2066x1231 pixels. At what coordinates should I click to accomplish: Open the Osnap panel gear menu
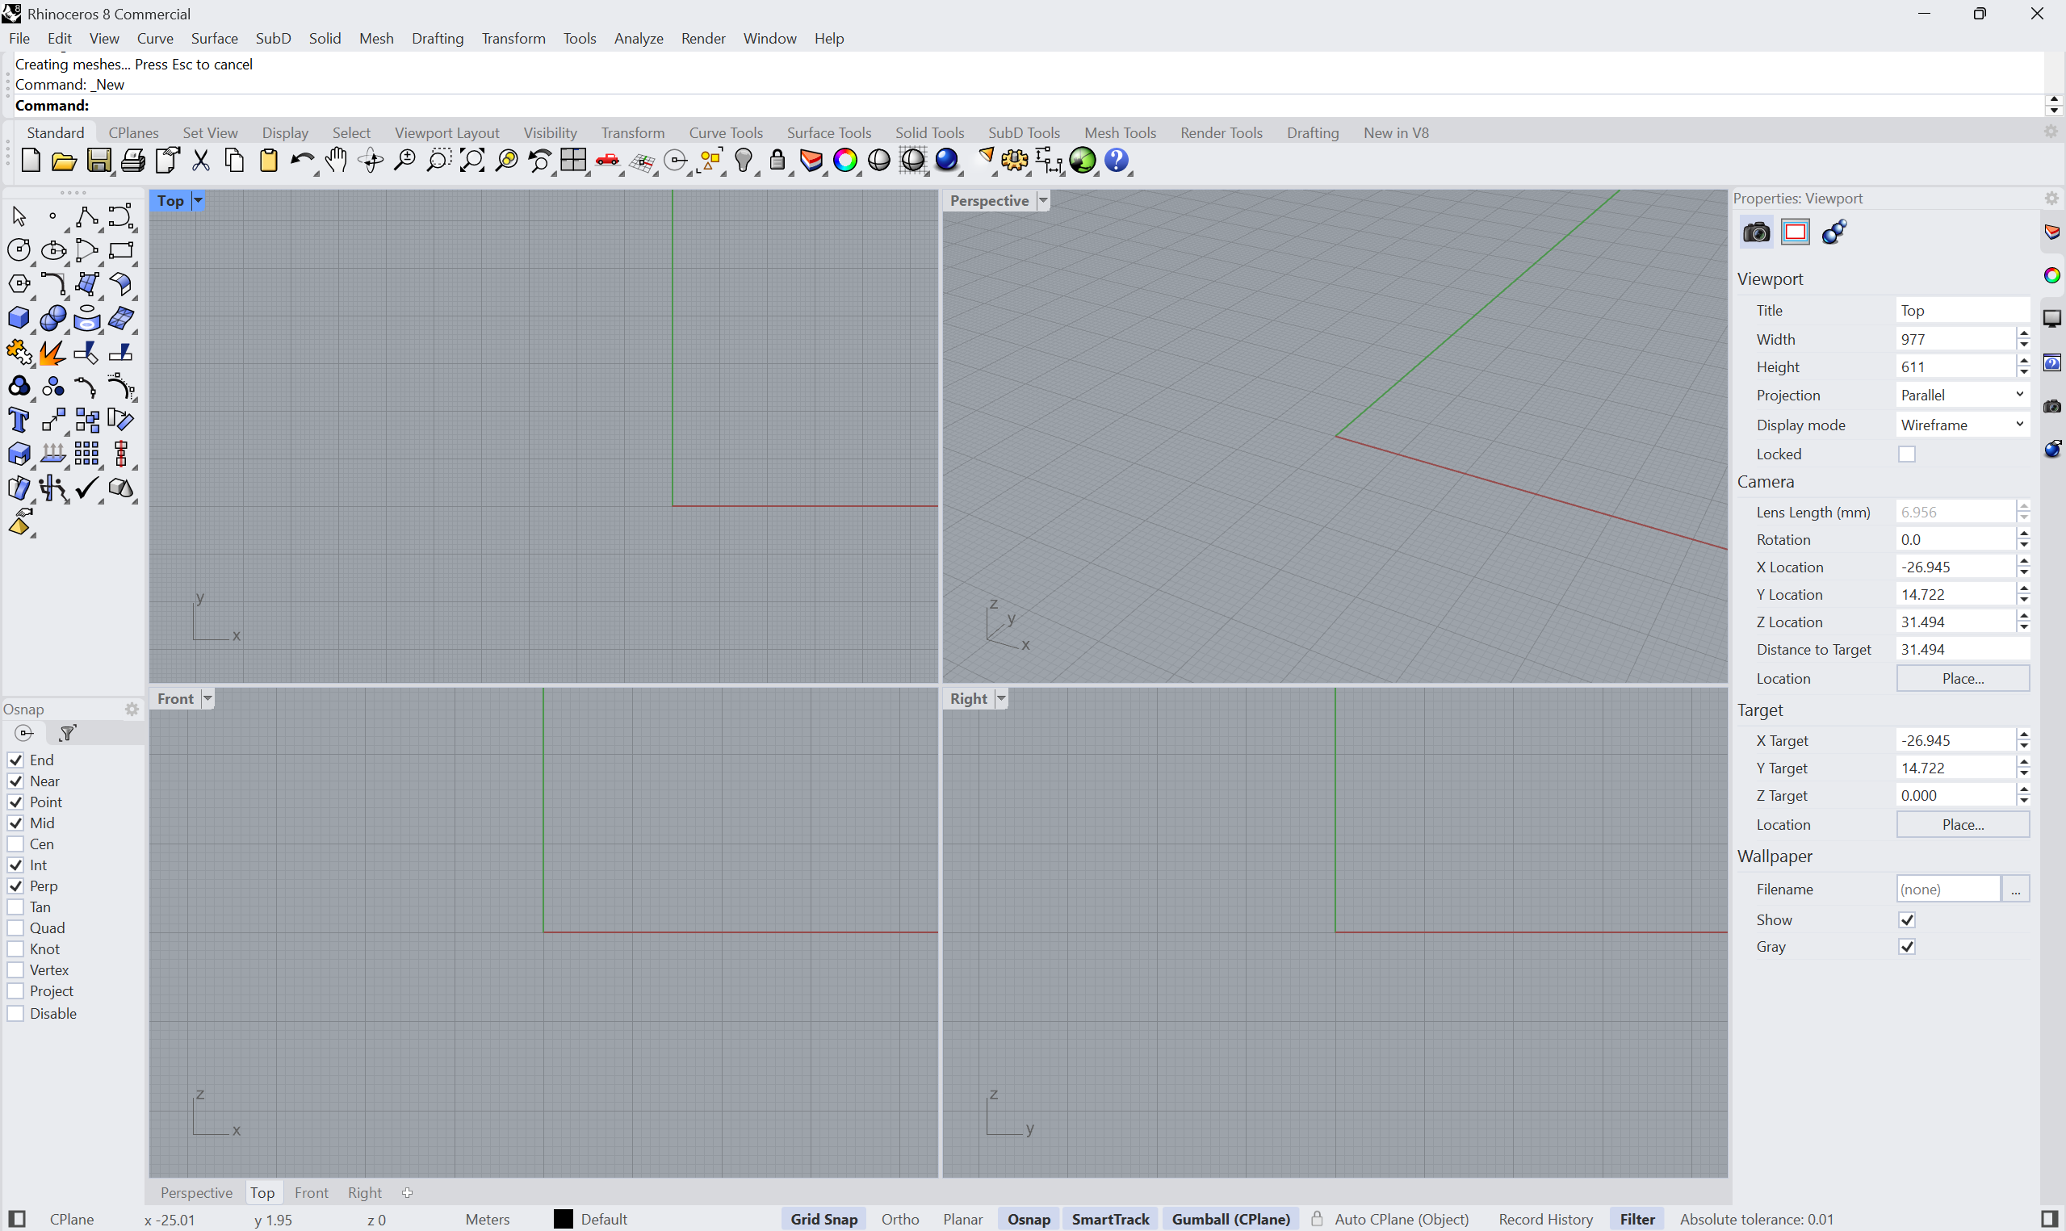click(x=132, y=710)
